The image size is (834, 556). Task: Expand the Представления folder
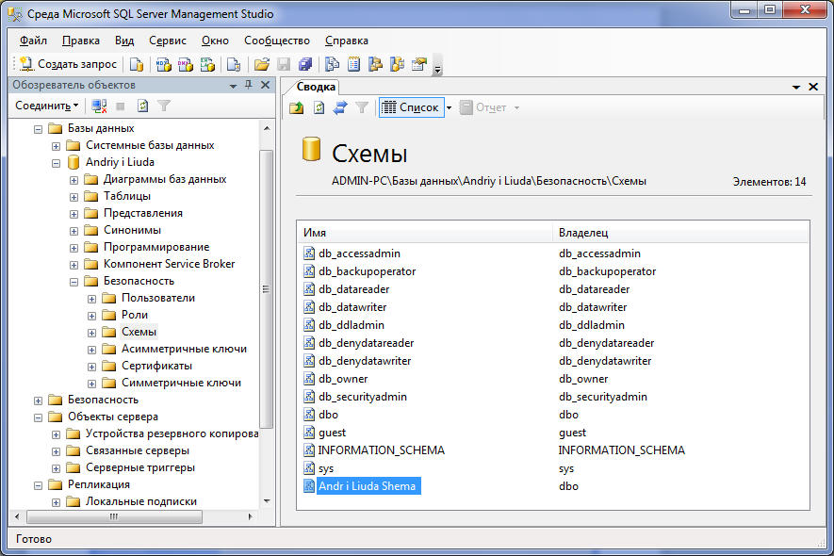coord(74,215)
